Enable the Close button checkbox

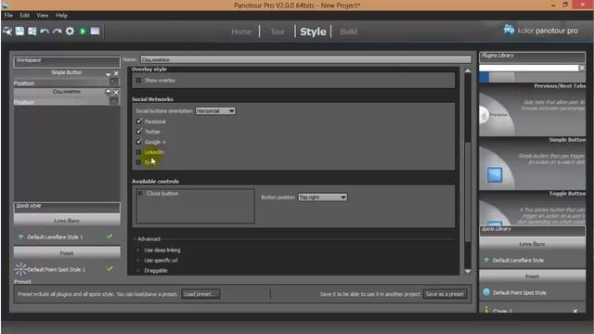140,194
